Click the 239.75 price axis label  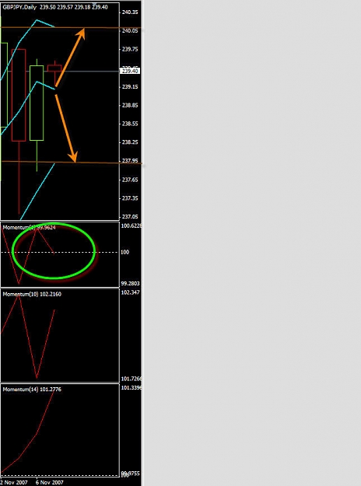(130, 49)
